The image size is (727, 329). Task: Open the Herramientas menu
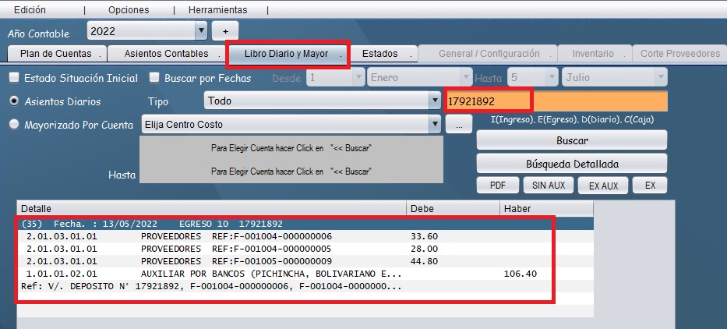[217, 10]
